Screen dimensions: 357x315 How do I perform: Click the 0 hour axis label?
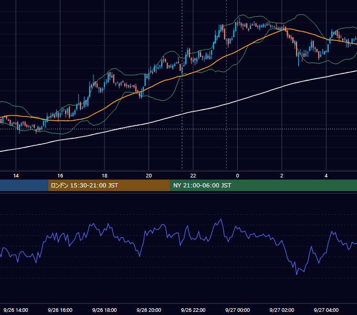pyautogui.click(x=237, y=176)
